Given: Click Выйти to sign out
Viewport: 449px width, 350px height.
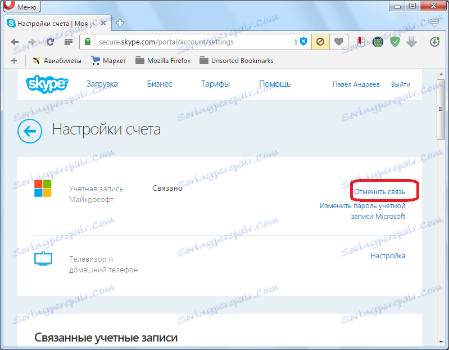Looking at the screenshot, I should (400, 84).
